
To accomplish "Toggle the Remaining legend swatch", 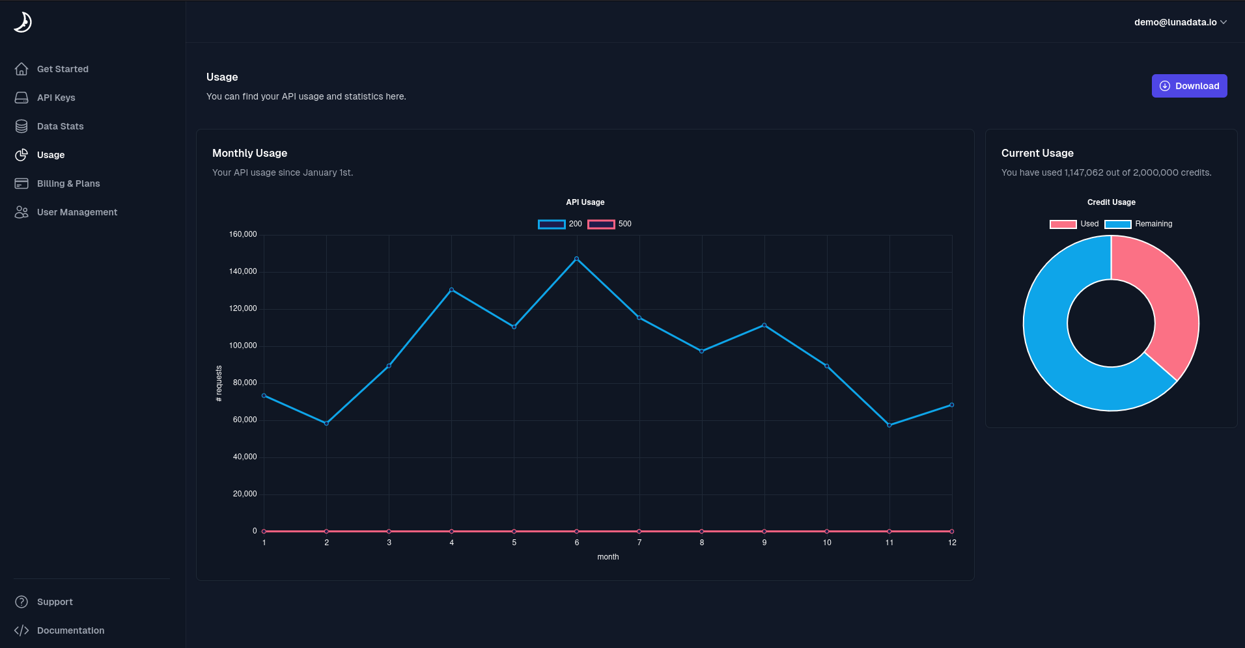I will click(1117, 224).
